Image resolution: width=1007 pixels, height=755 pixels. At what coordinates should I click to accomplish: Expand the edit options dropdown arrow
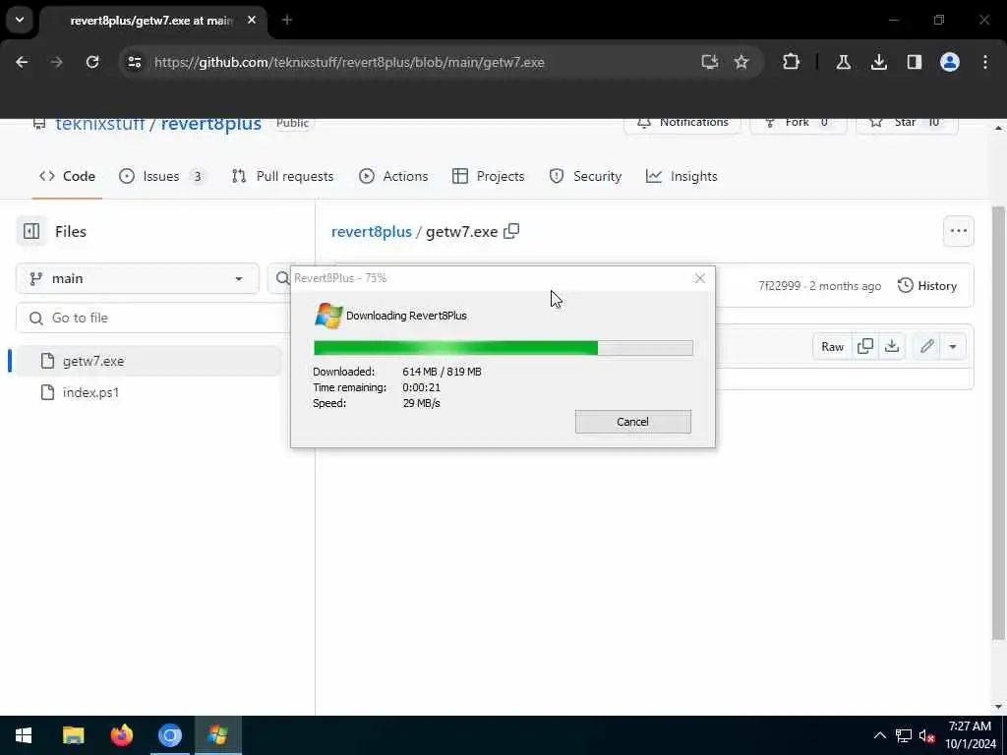953,347
